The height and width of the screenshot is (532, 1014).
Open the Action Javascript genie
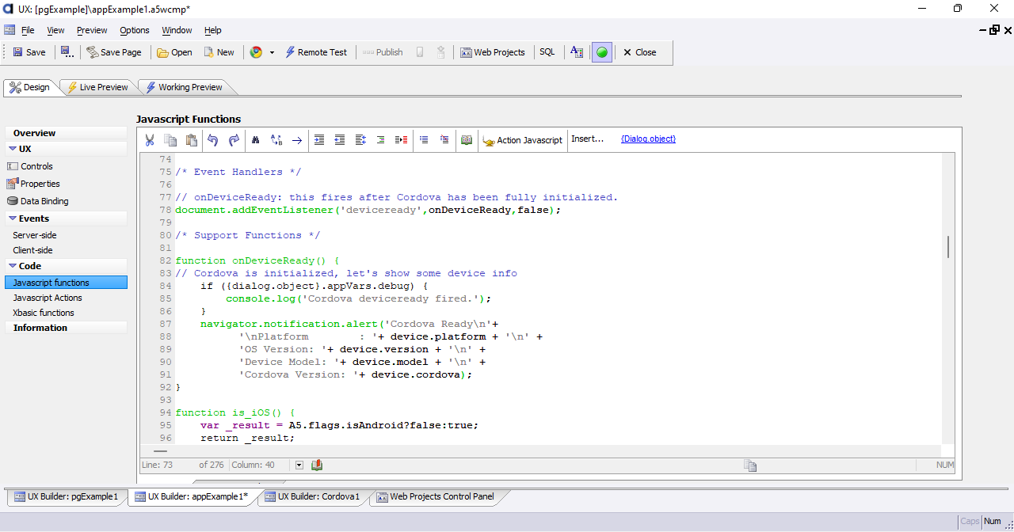click(x=523, y=140)
